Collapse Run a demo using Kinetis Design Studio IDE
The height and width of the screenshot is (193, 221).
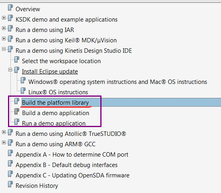pyautogui.click(x=4, y=49)
